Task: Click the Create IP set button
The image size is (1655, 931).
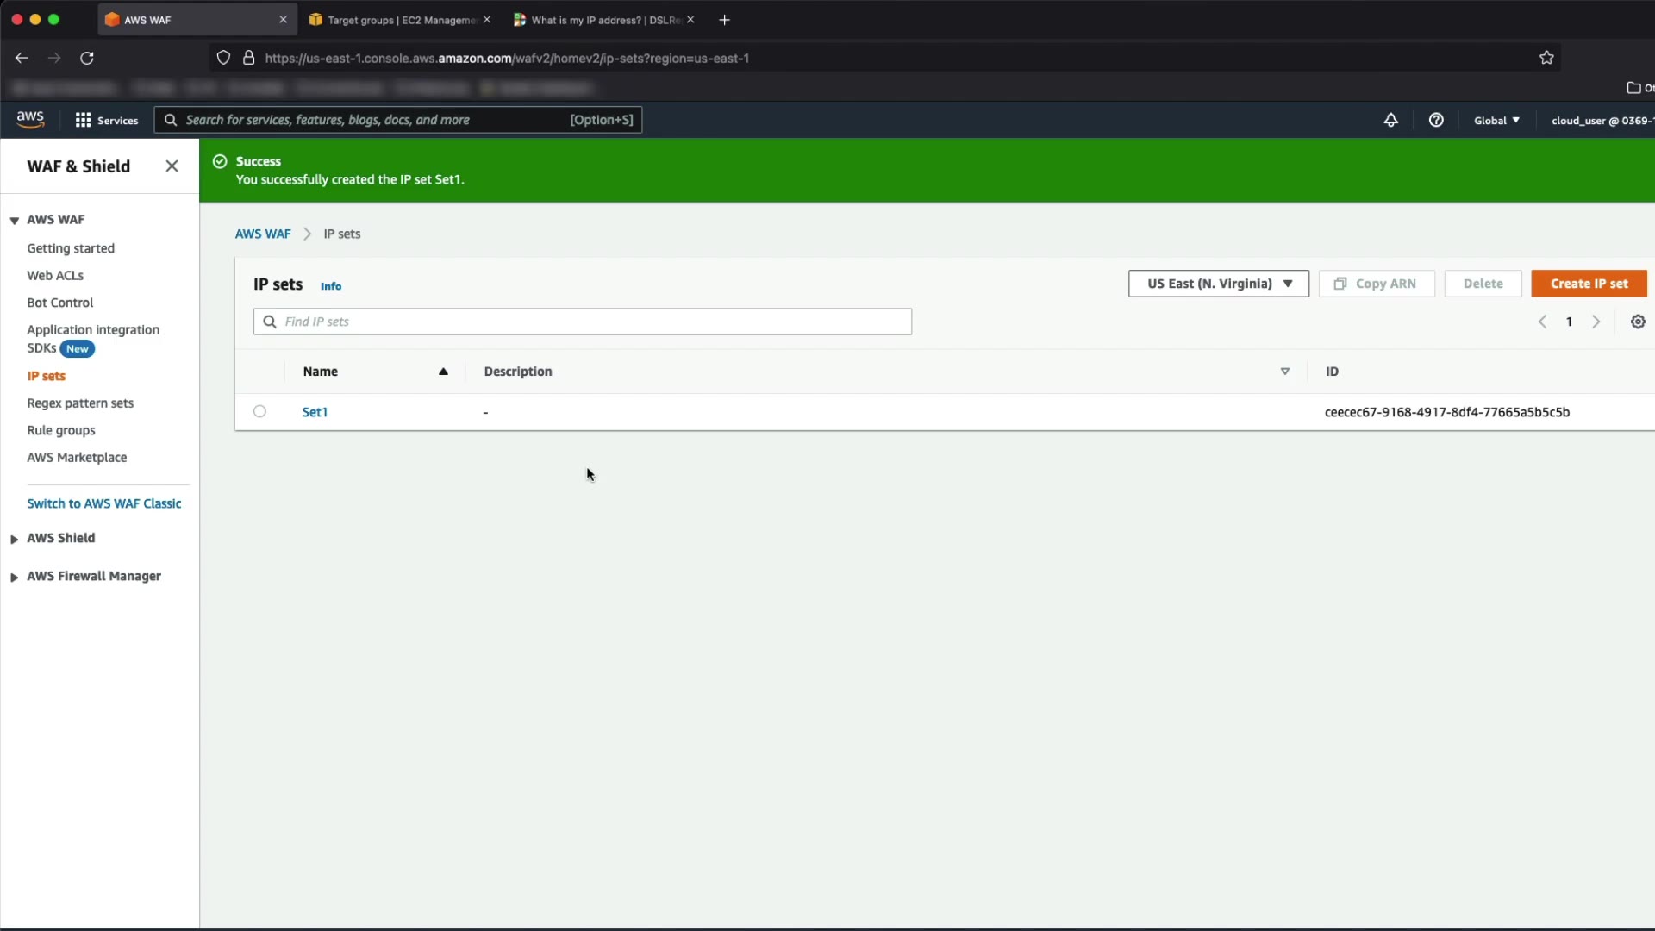Action: [x=1589, y=284]
